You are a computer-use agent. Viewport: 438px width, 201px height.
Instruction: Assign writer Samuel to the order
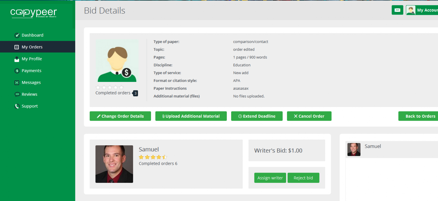tap(270, 178)
